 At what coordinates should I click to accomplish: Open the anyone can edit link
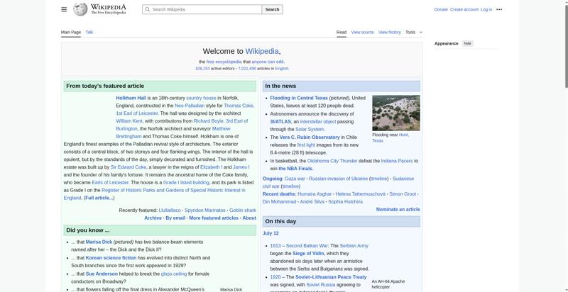point(268,62)
